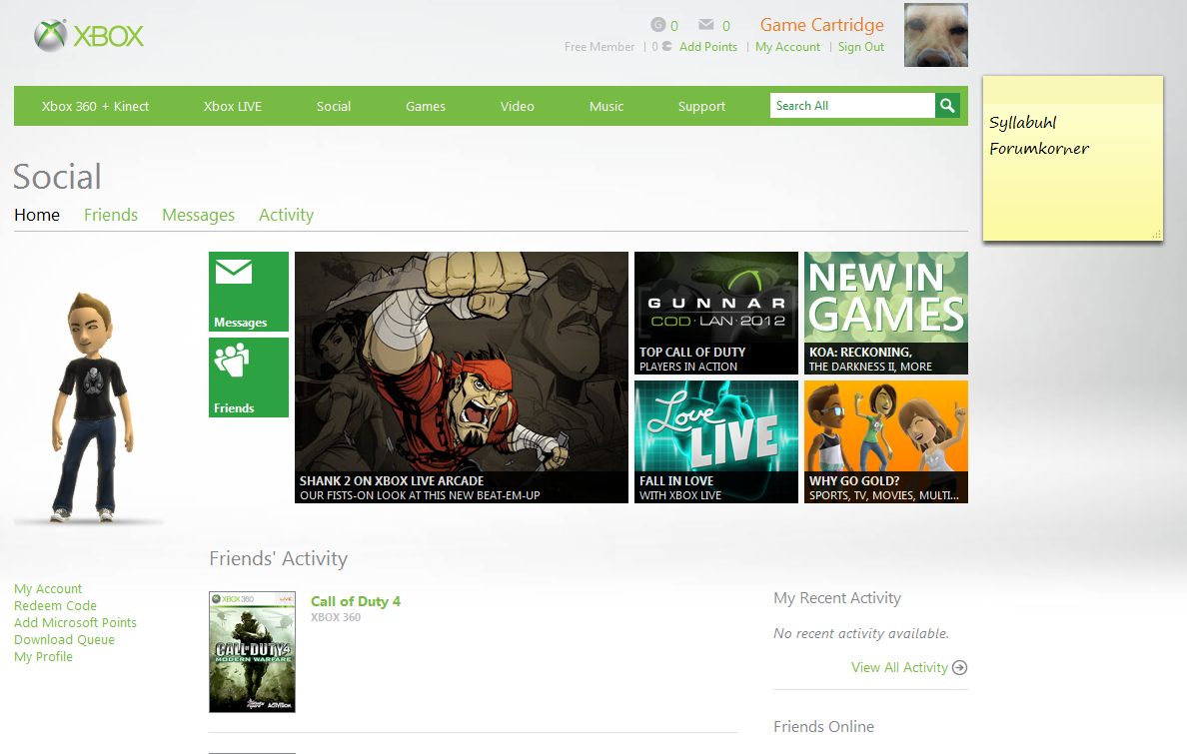Click the yellow sticky note text
The image size is (1187, 754).
point(1039,136)
